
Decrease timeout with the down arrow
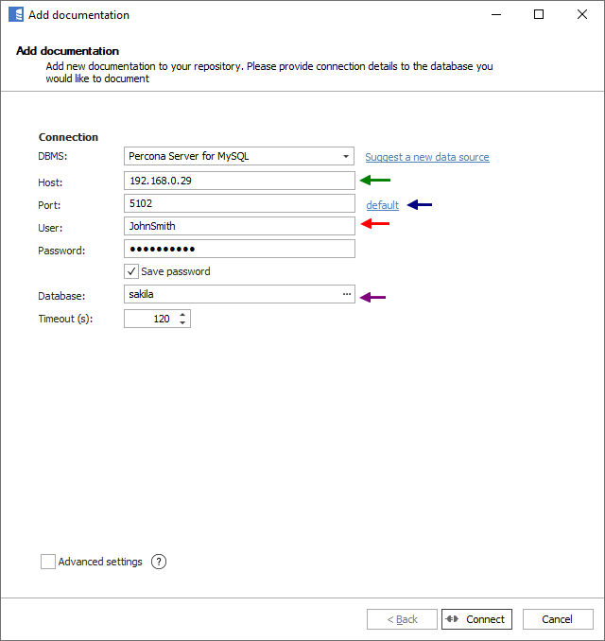point(182,323)
